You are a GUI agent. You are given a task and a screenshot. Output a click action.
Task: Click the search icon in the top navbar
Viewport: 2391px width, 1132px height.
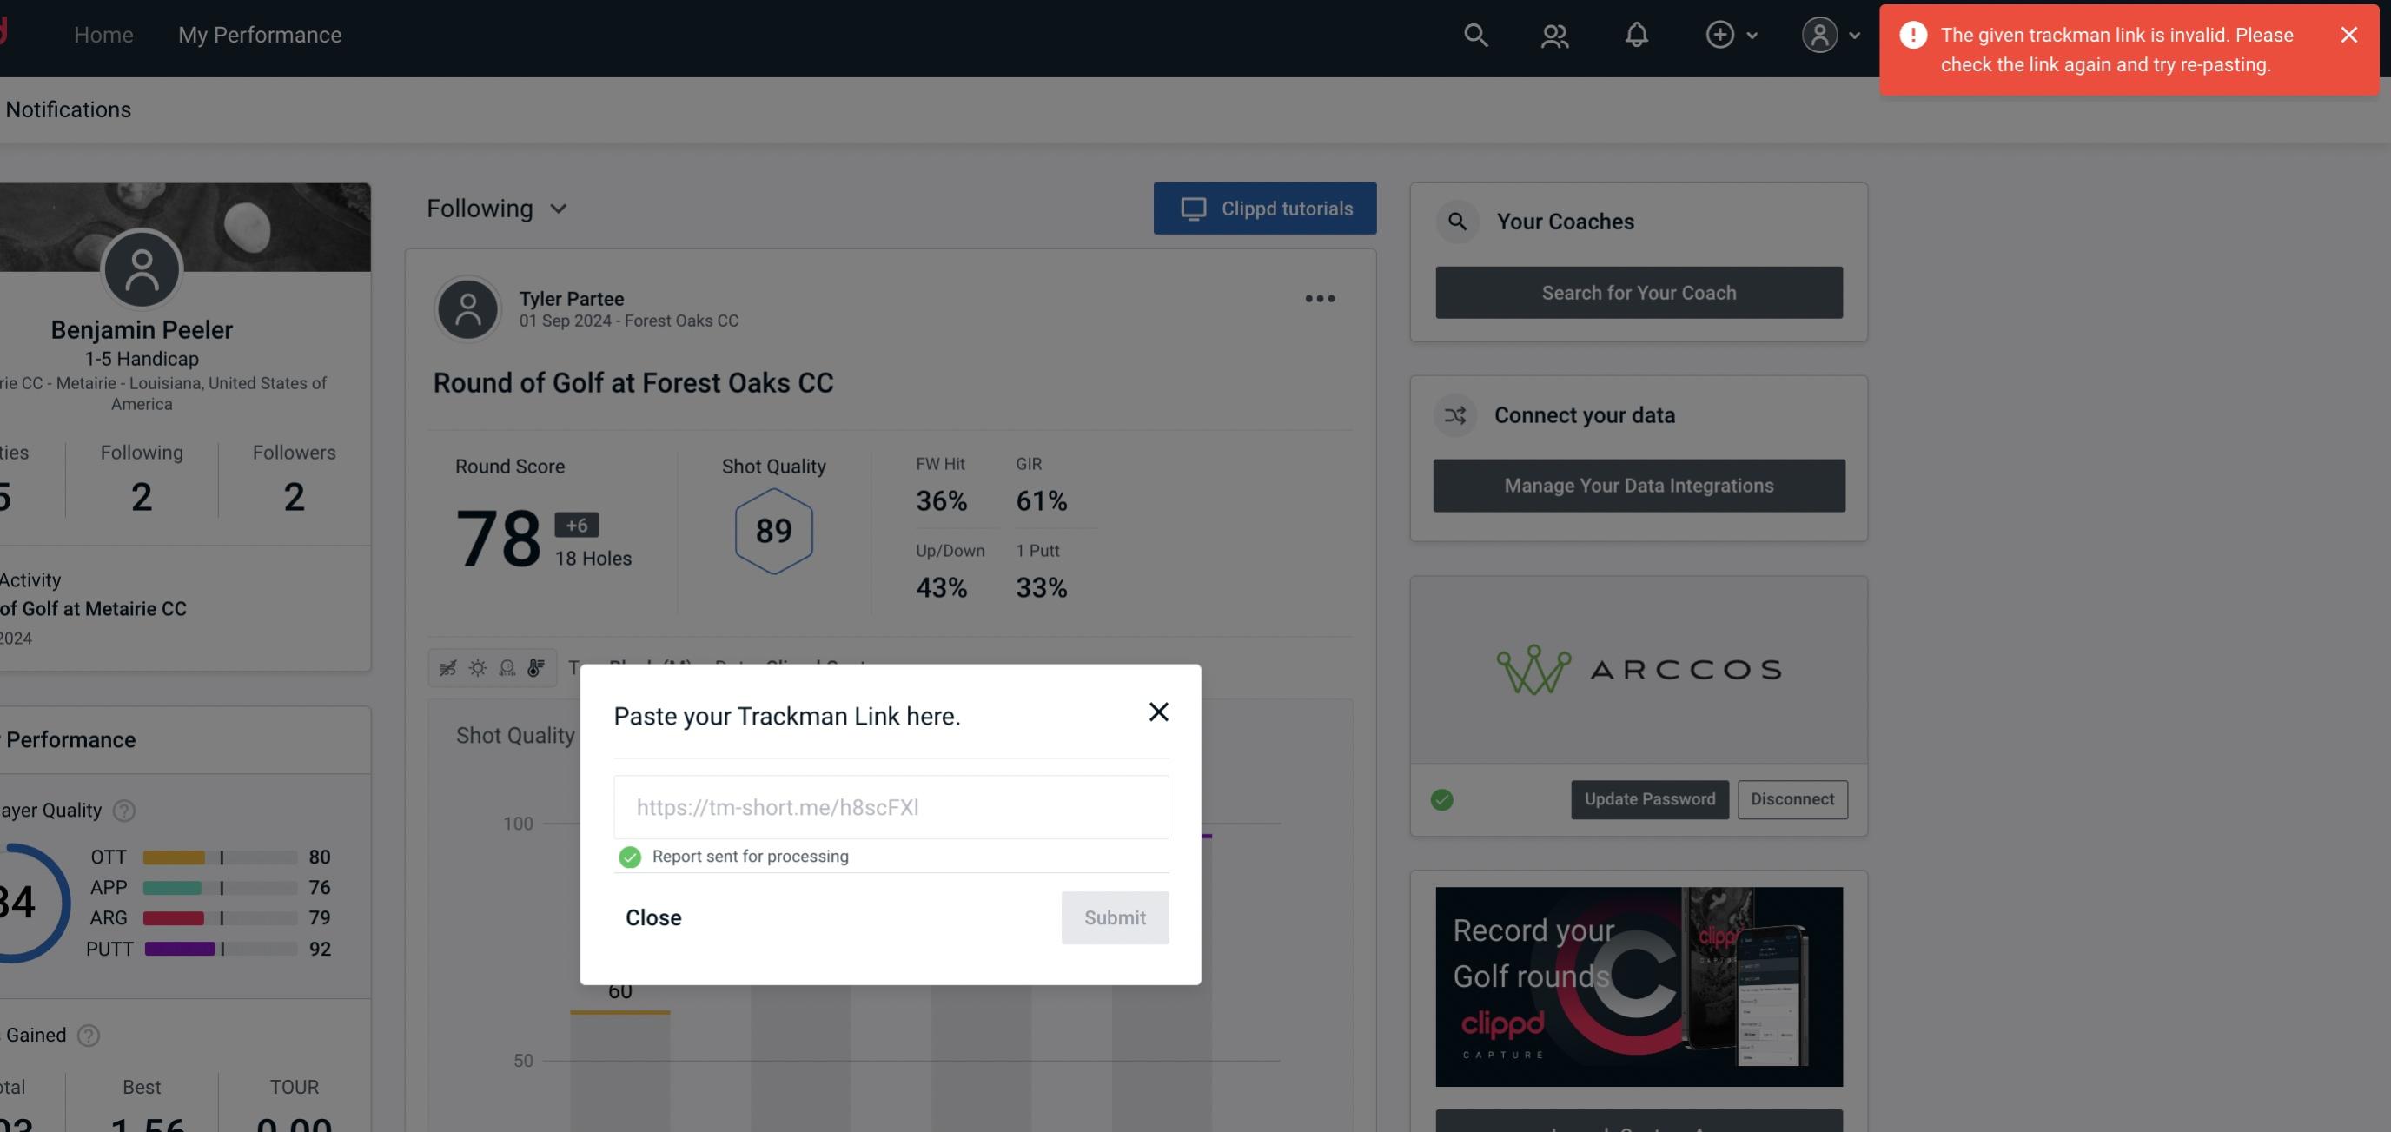1474,32
